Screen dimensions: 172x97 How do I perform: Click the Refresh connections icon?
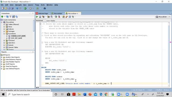pos(7,17)
